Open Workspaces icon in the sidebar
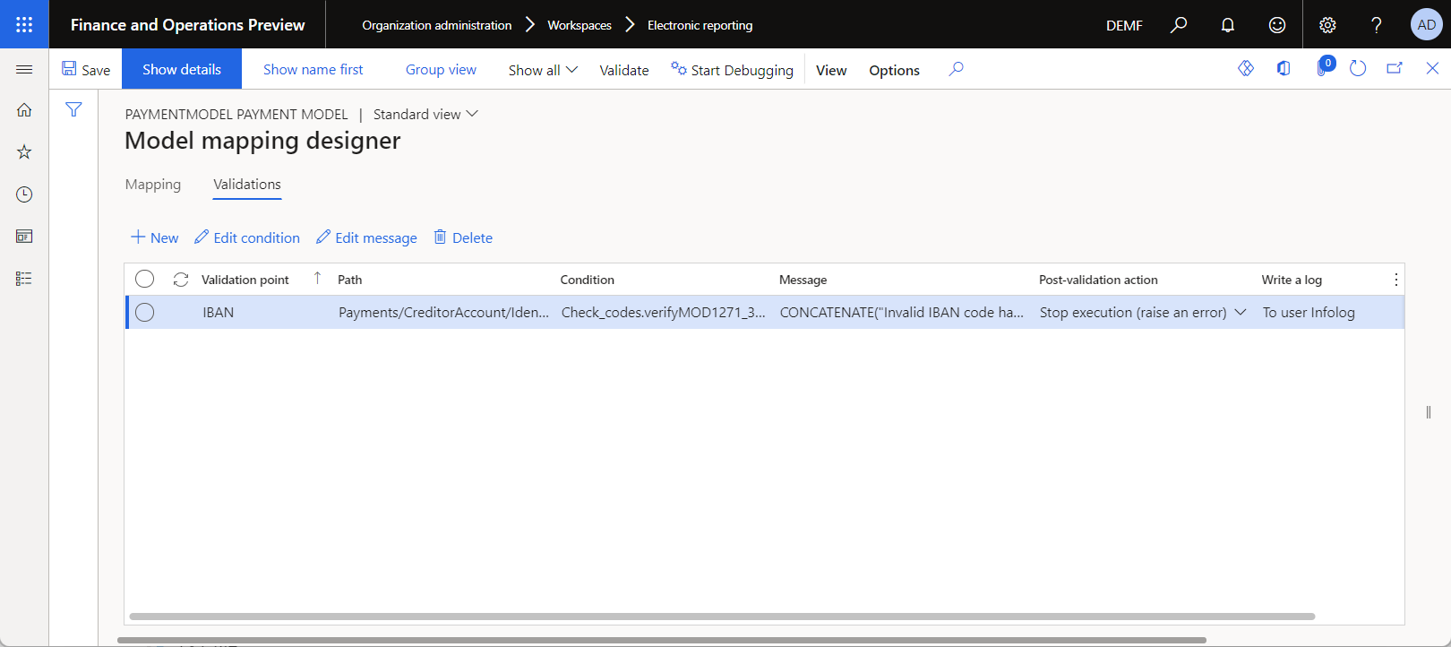This screenshot has width=1451, height=647. pyautogui.click(x=24, y=237)
